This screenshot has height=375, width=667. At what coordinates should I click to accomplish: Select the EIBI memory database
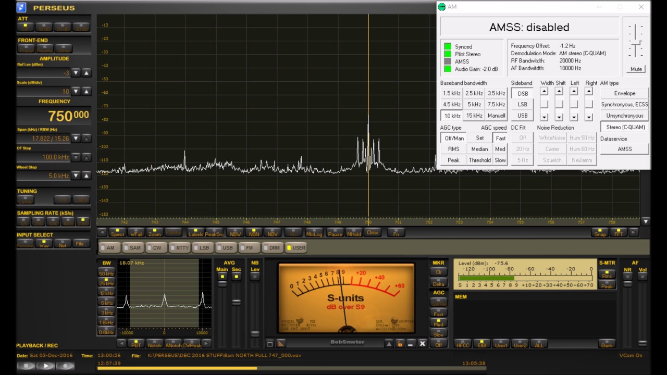(481, 344)
